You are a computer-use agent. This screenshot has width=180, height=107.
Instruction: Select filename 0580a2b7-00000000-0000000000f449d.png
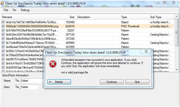click(x=32, y=26)
